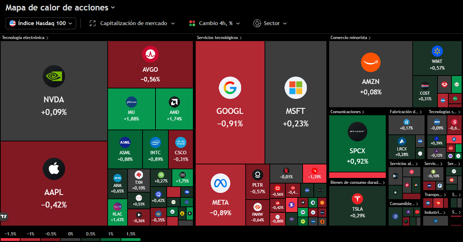
Task: Click the Tesla logo in the TSLA tile
Action: click(357, 200)
